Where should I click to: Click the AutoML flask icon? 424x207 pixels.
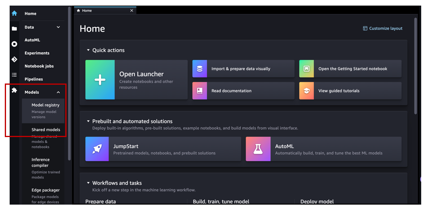coord(258,149)
